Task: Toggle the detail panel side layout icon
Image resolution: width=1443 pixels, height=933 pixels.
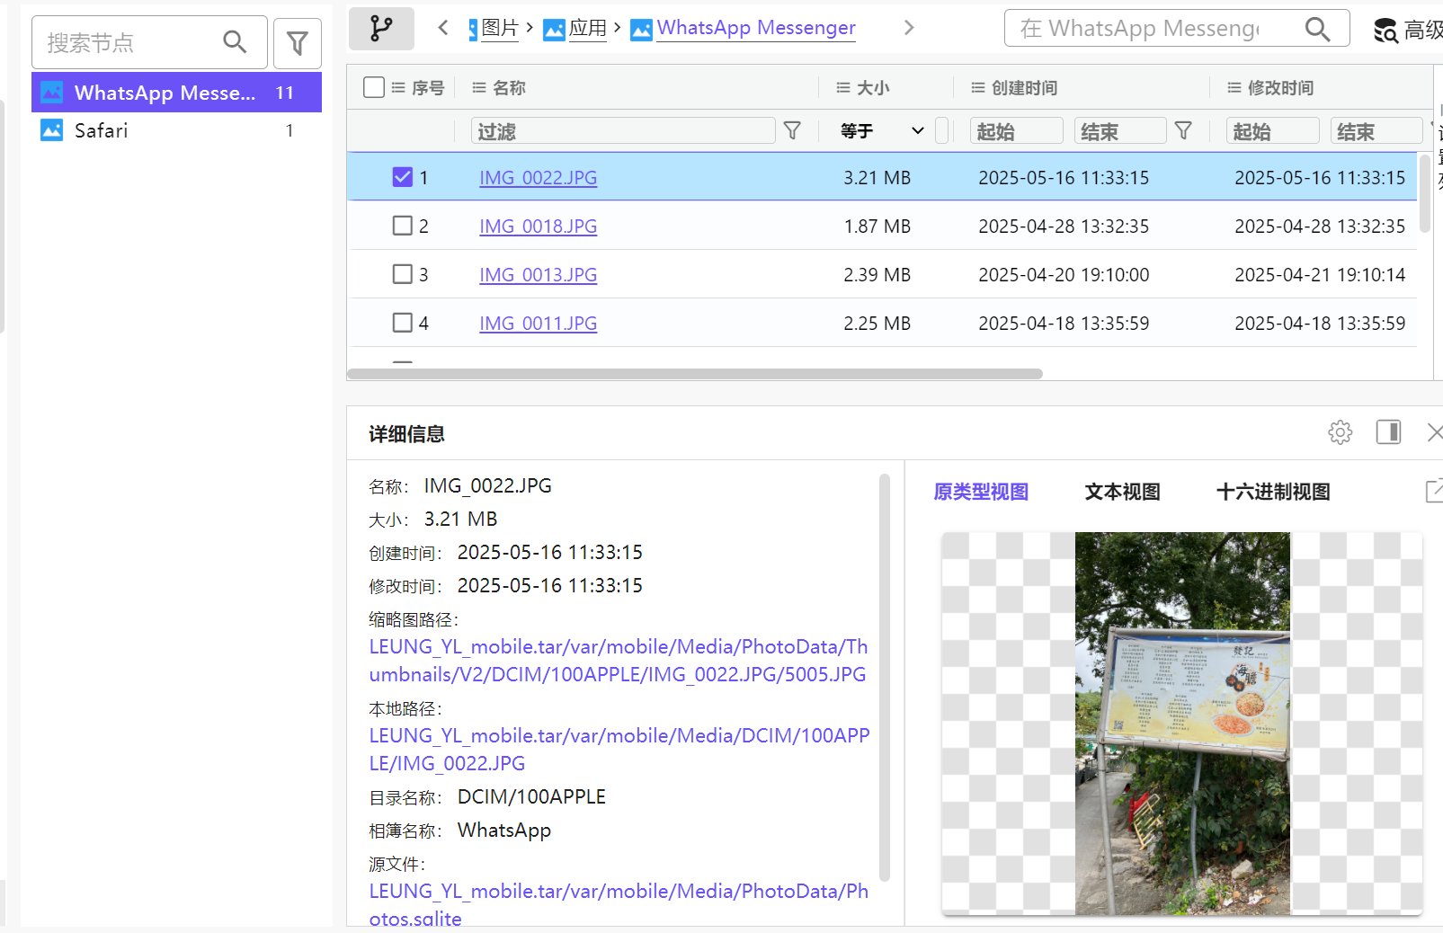Action: point(1388,432)
